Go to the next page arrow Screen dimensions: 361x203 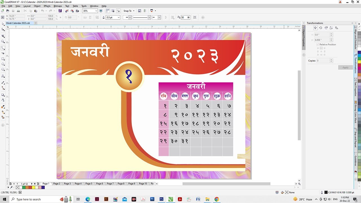coord(32,184)
